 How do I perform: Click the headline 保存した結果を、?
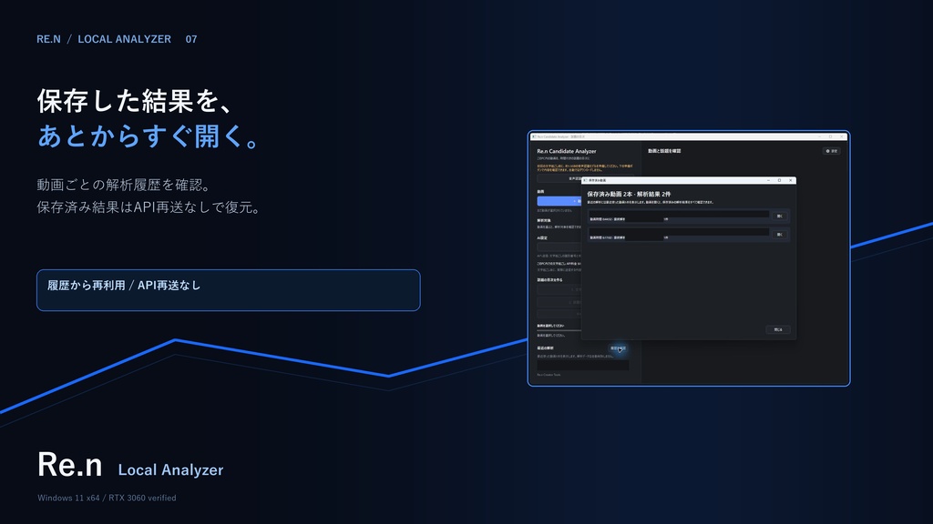(135, 100)
